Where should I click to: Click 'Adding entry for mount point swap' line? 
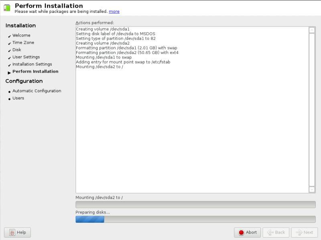coord(123,62)
